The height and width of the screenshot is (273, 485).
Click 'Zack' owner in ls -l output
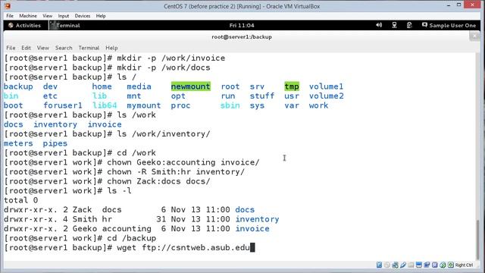coord(83,209)
